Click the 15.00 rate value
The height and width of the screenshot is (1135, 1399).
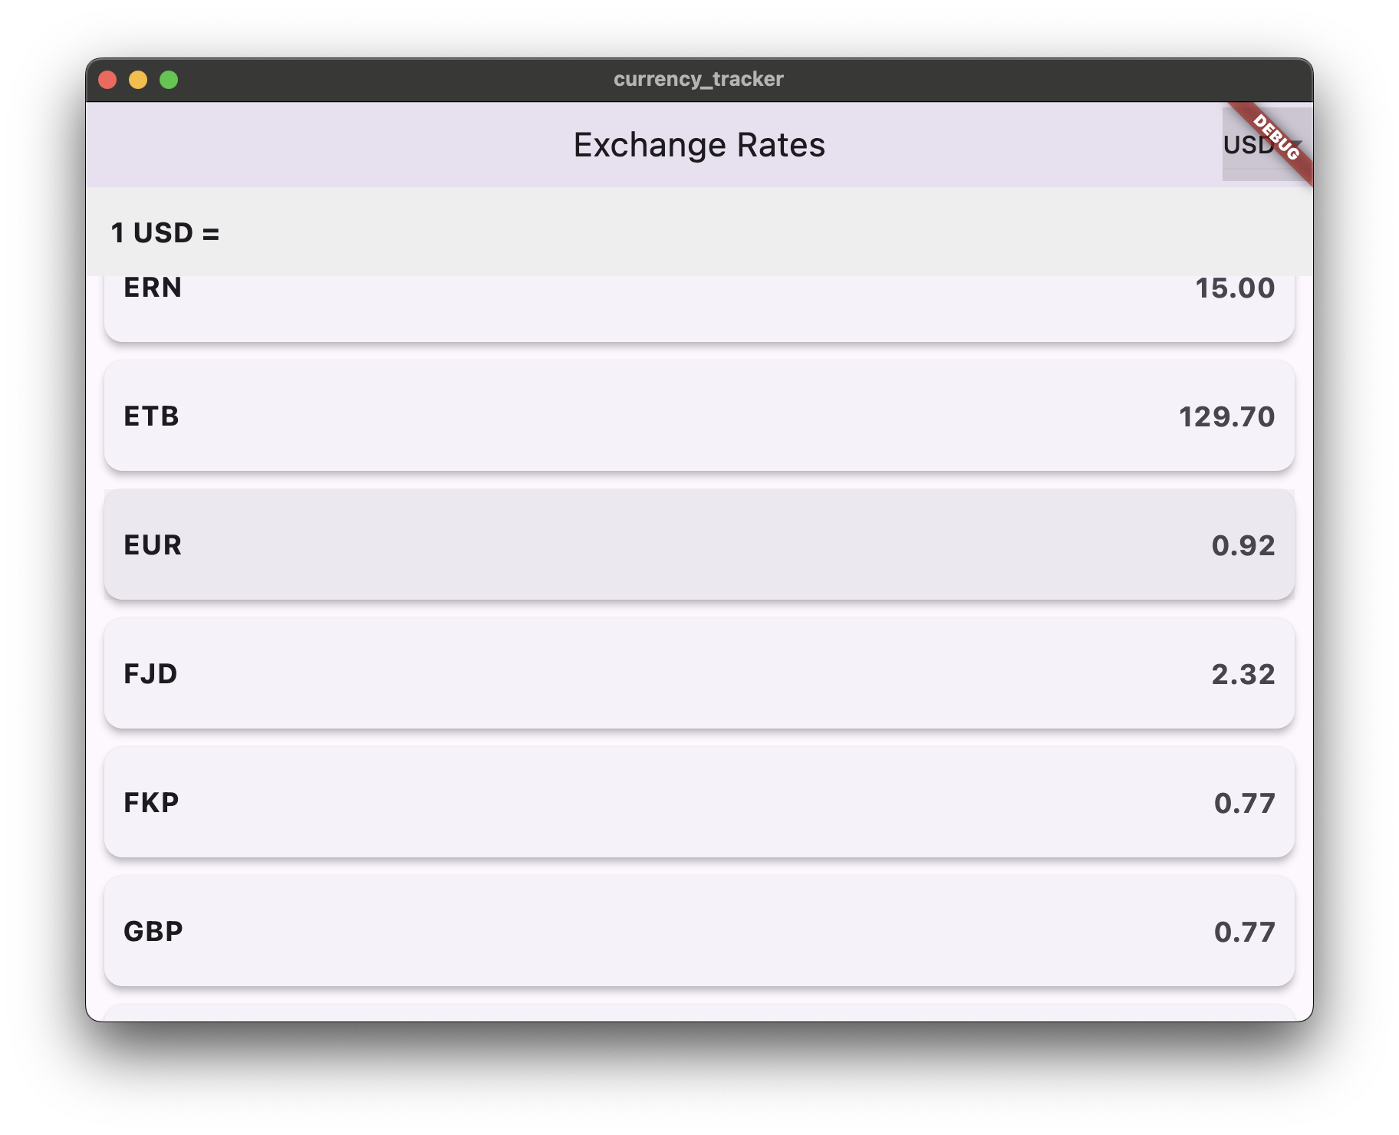[1234, 288]
